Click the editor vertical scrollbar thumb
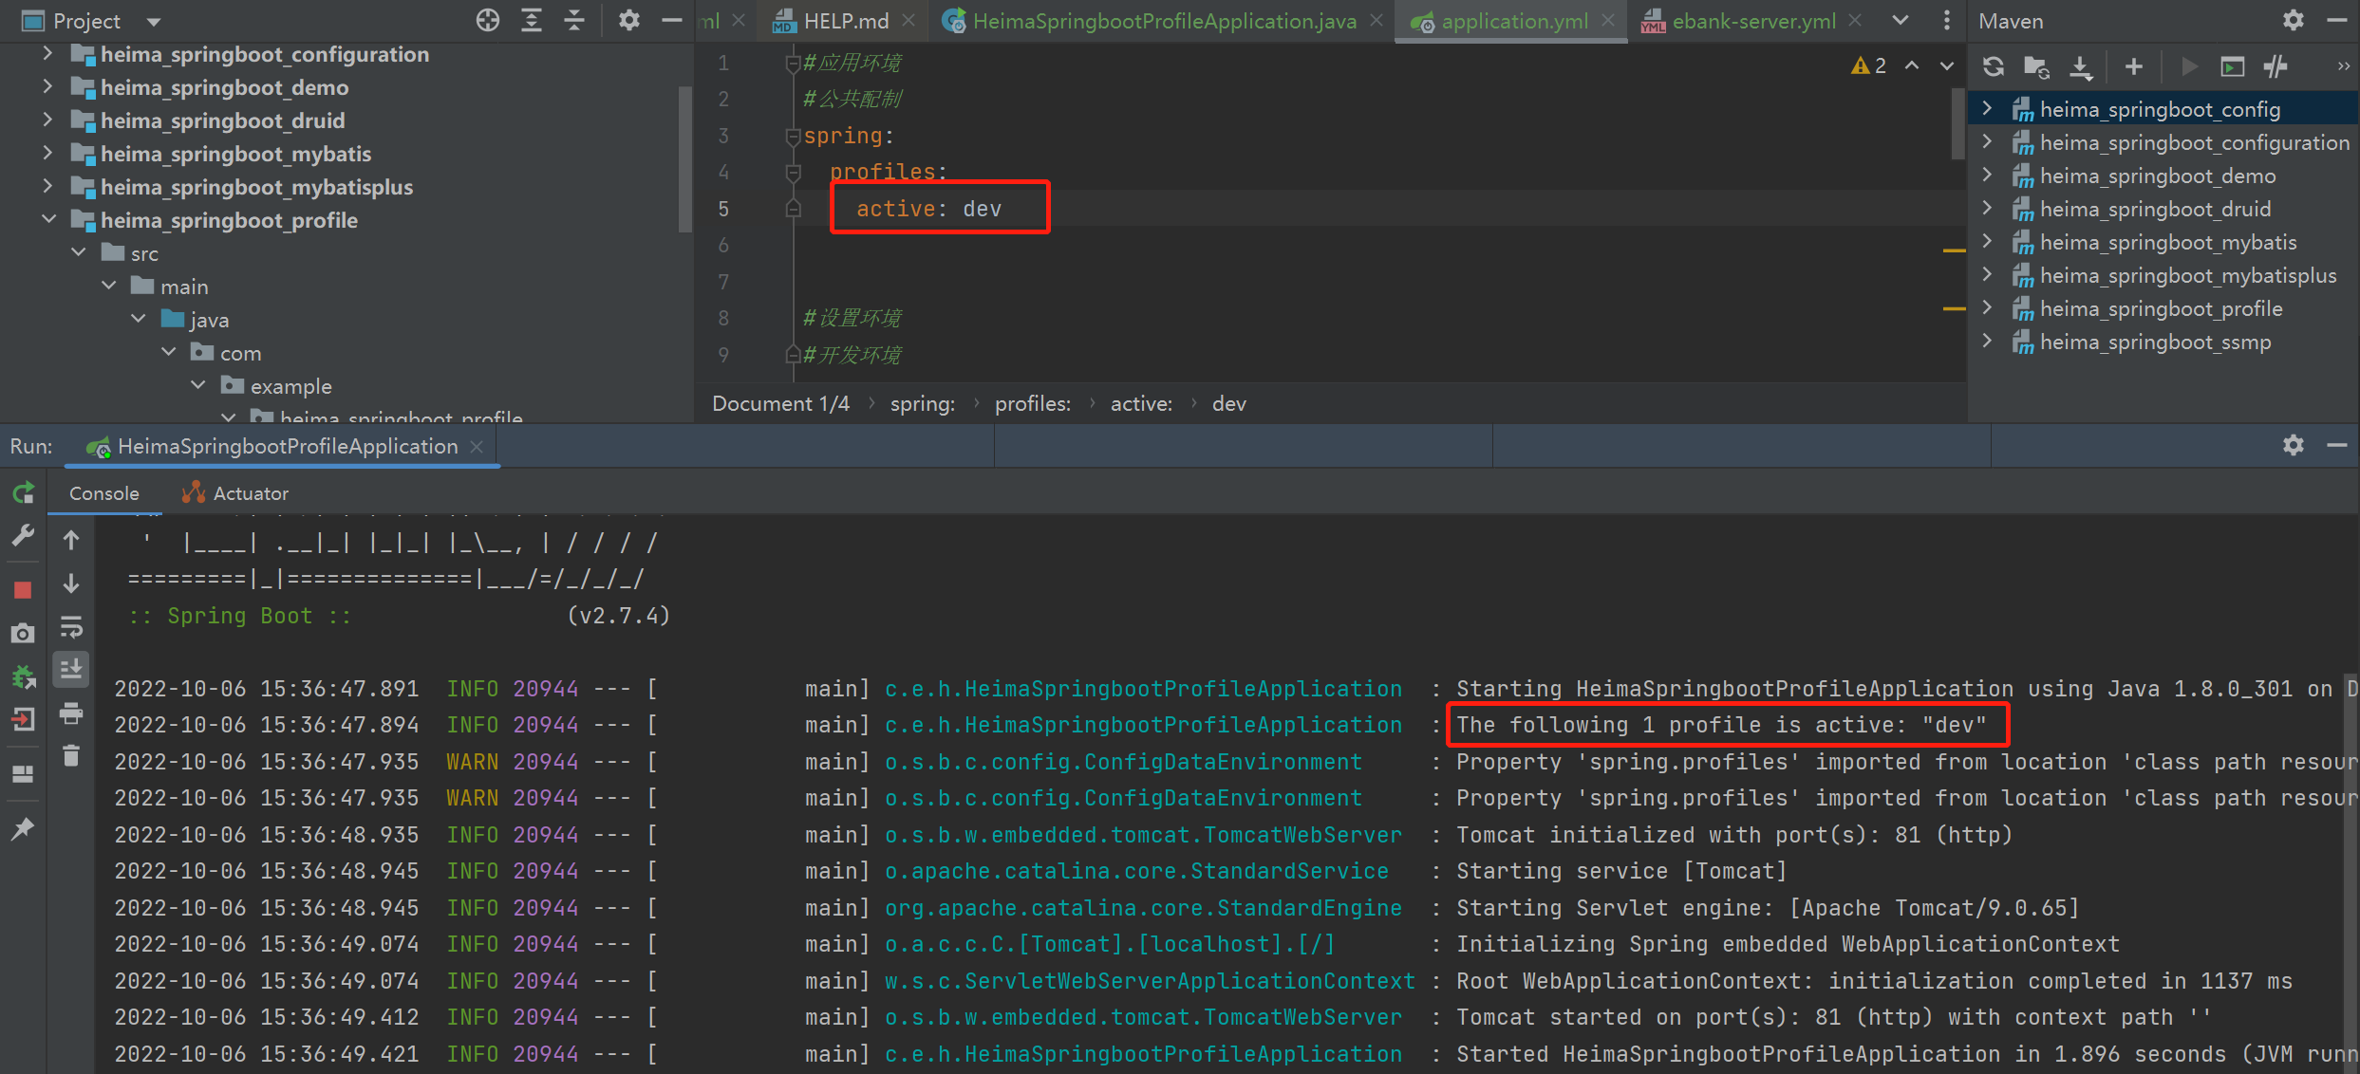This screenshot has height=1074, width=2360. [1957, 123]
